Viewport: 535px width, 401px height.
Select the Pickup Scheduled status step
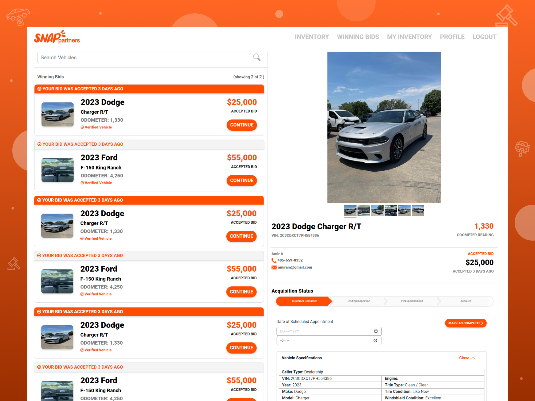point(412,301)
